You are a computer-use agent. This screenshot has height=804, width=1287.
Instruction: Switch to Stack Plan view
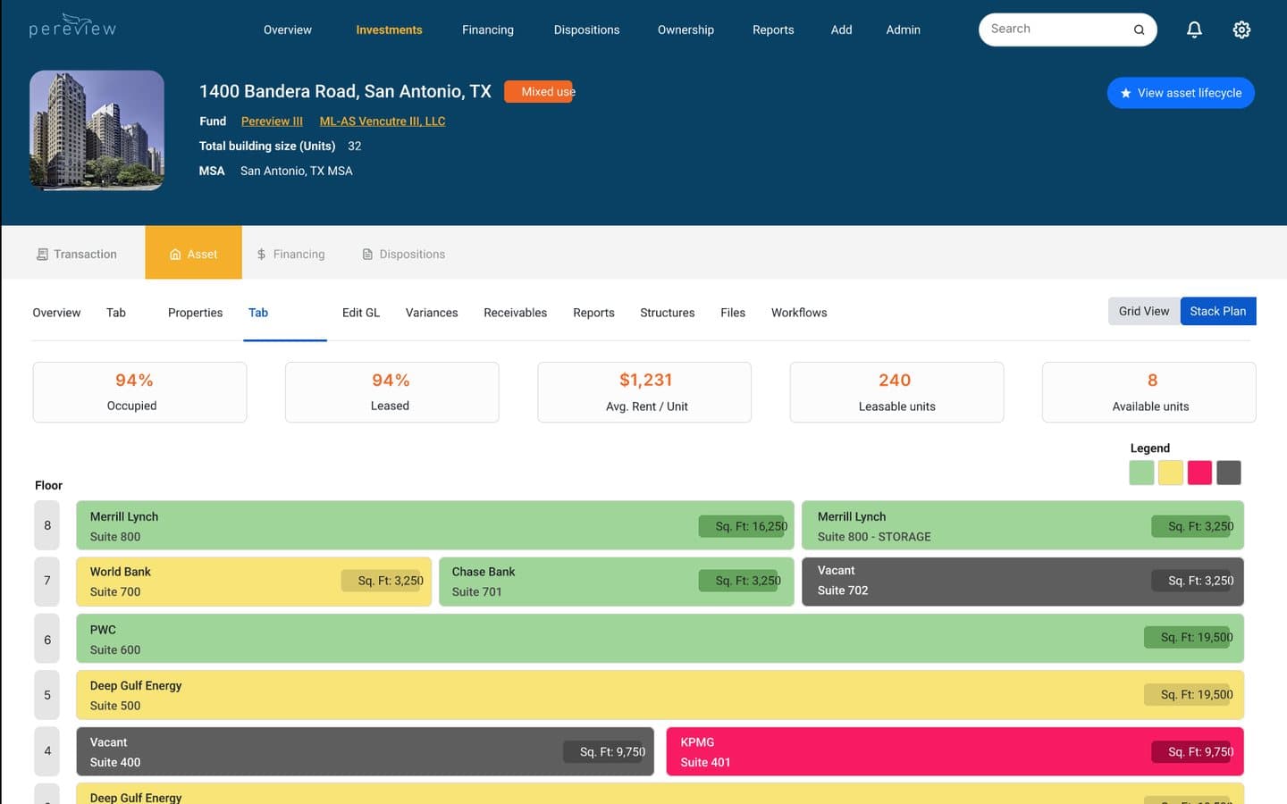pyautogui.click(x=1218, y=311)
